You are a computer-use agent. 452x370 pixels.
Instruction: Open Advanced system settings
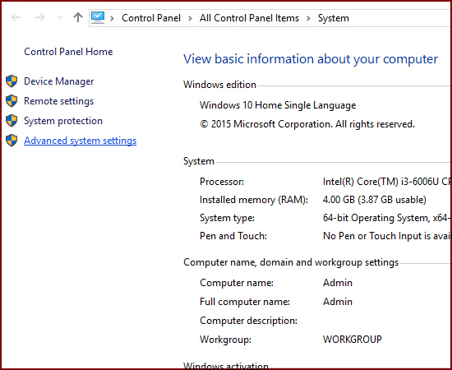[81, 141]
